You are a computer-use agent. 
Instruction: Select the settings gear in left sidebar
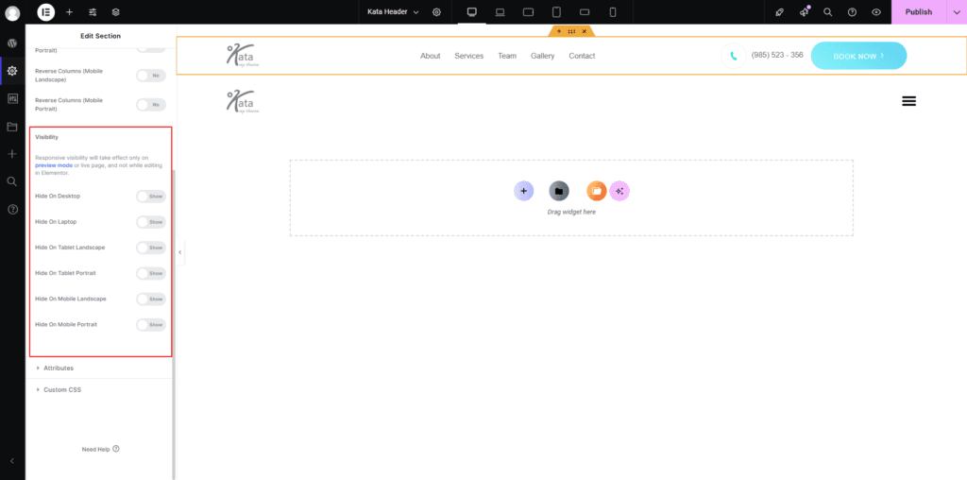[11, 71]
